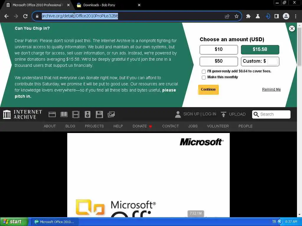Click the page vertical scrollbar thumb
Image resolution: width=302 pixels, height=226 pixels.
coord(299,47)
